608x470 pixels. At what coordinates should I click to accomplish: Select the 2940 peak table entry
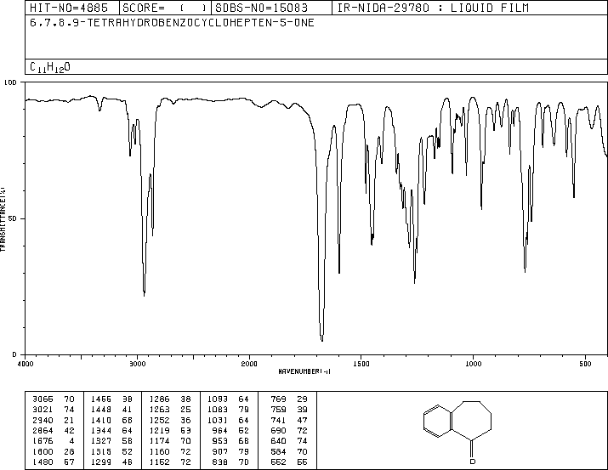(53, 421)
